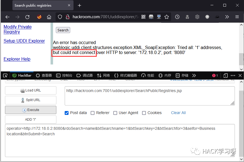Click the devtools error count indicator
Image resolution: width=244 pixels, height=162 pixels.
pyautogui.click(x=215, y=75)
